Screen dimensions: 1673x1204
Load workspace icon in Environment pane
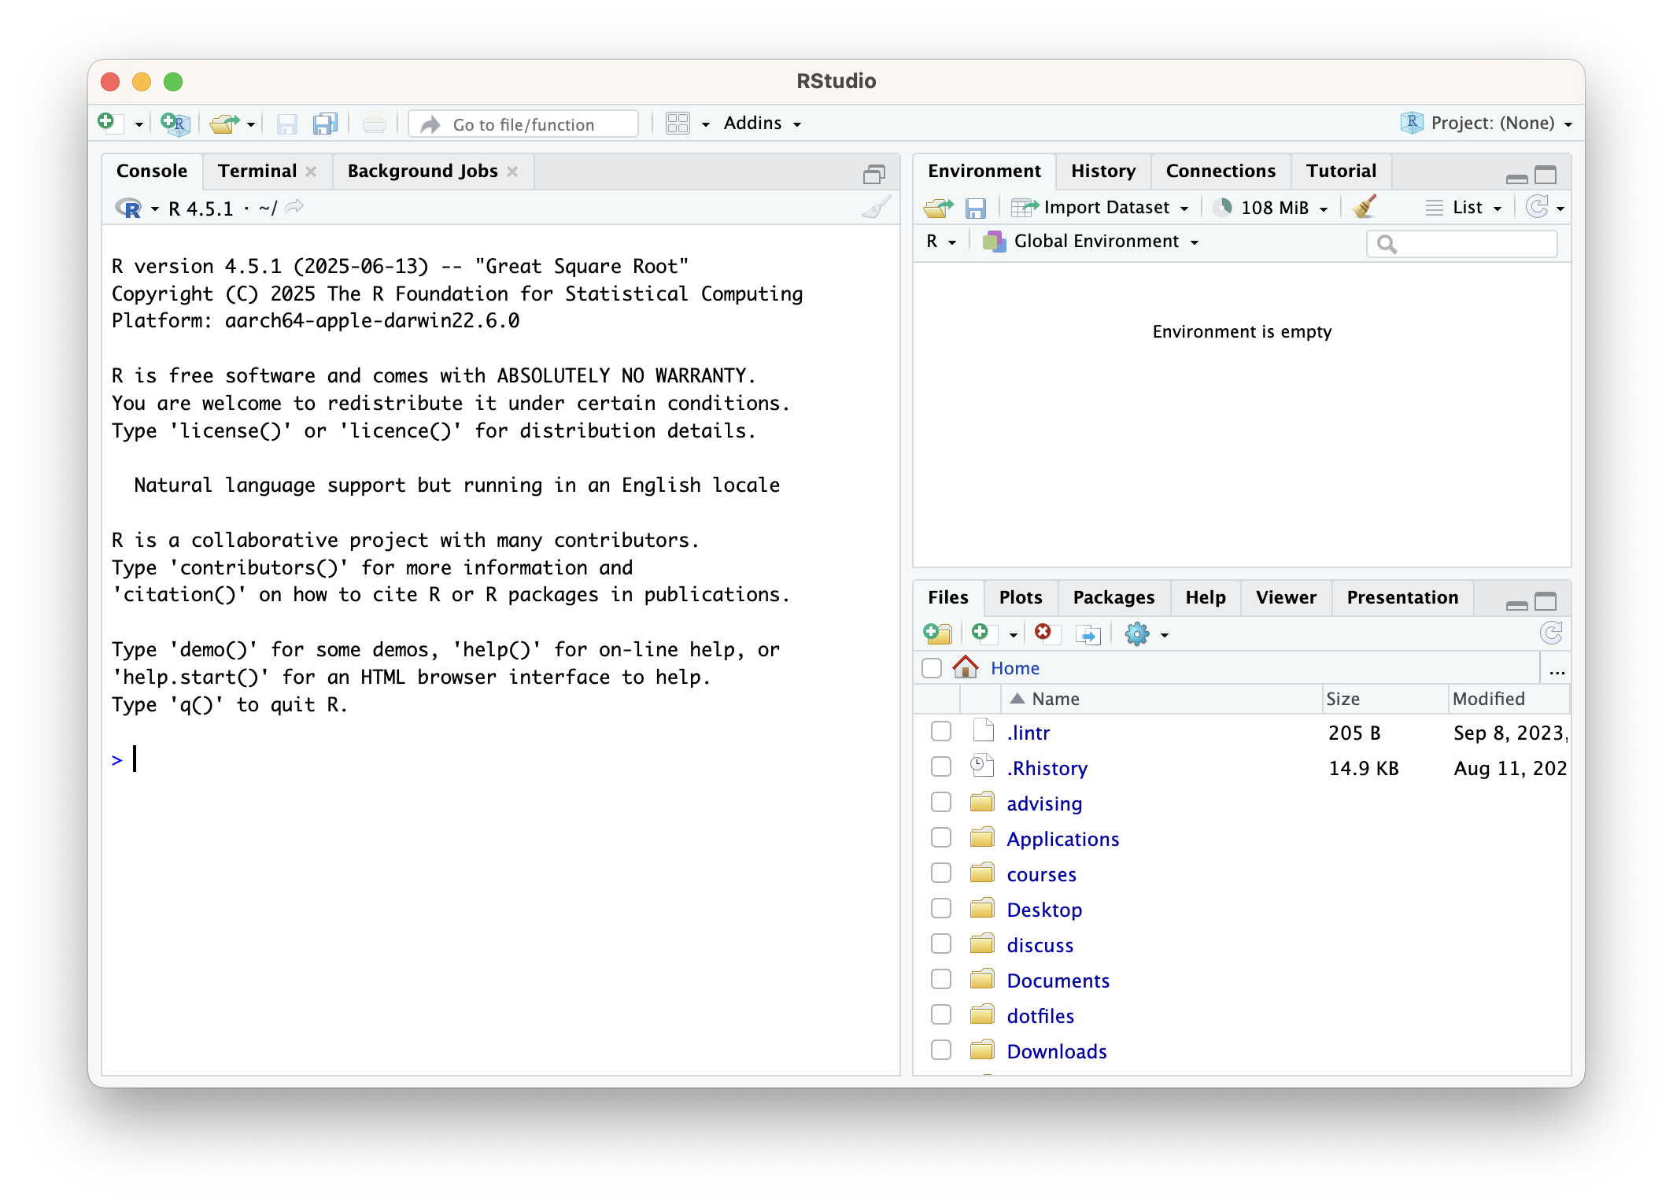(x=938, y=208)
